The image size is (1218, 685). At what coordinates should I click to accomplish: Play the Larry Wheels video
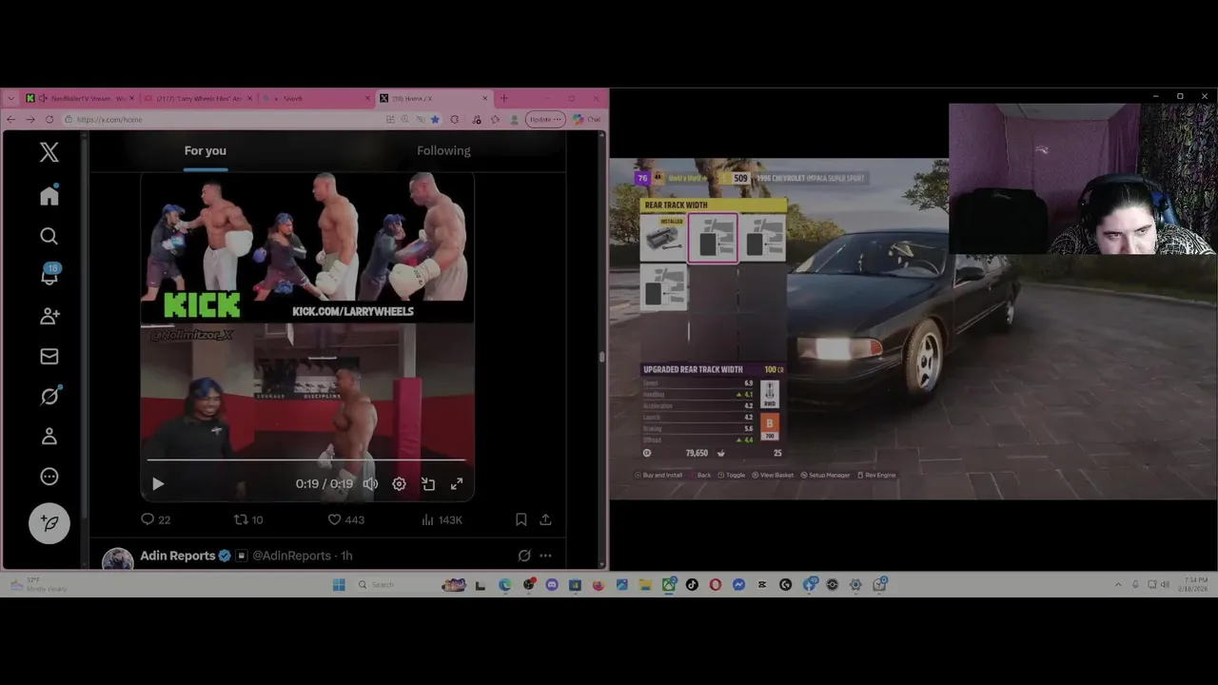tap(158, 484)
